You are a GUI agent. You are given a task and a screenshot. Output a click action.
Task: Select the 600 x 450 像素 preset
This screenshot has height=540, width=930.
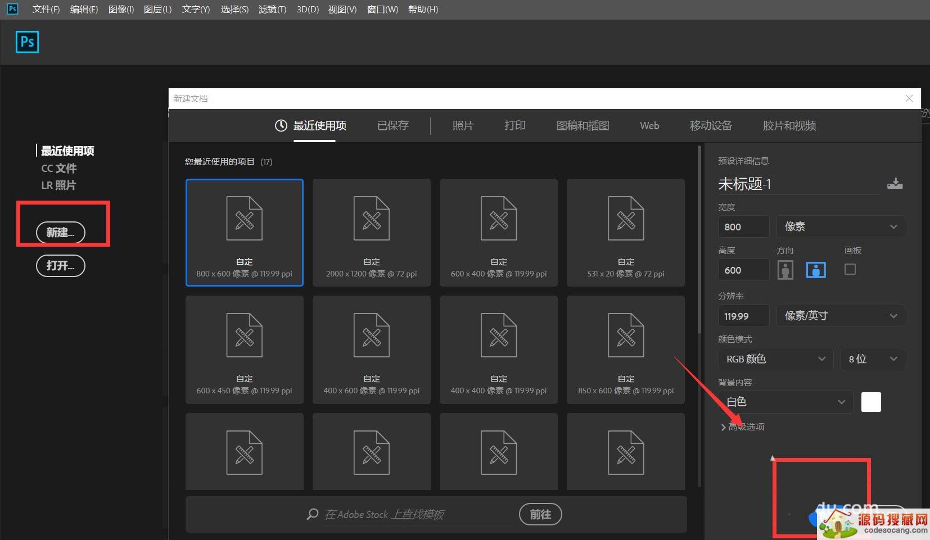[245, 350]
